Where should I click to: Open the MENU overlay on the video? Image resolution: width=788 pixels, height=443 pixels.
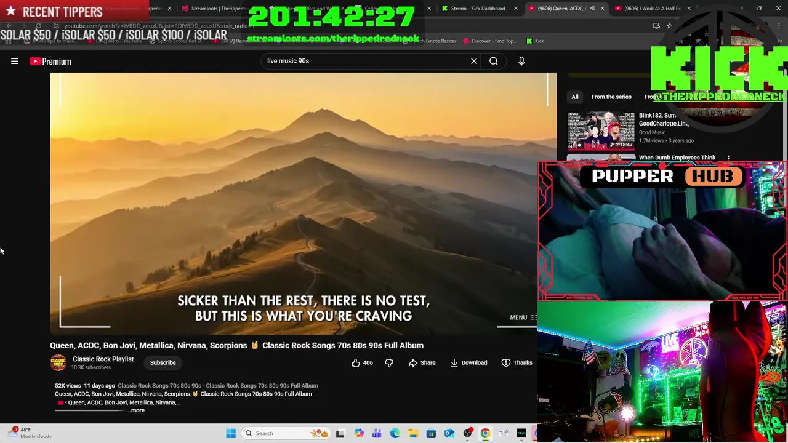523,317
